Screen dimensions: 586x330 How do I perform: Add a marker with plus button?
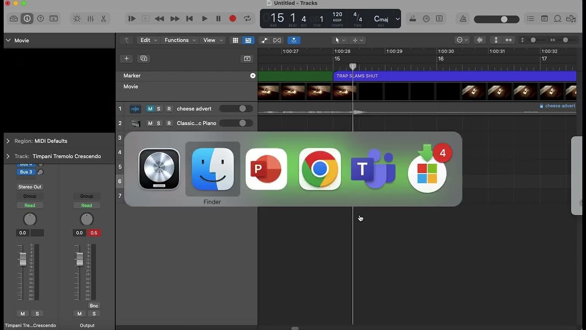253,76
